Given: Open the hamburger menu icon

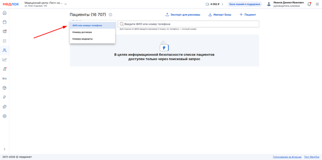Looking at the screenshot, I should pyautogui.click(x=317, y=4).
